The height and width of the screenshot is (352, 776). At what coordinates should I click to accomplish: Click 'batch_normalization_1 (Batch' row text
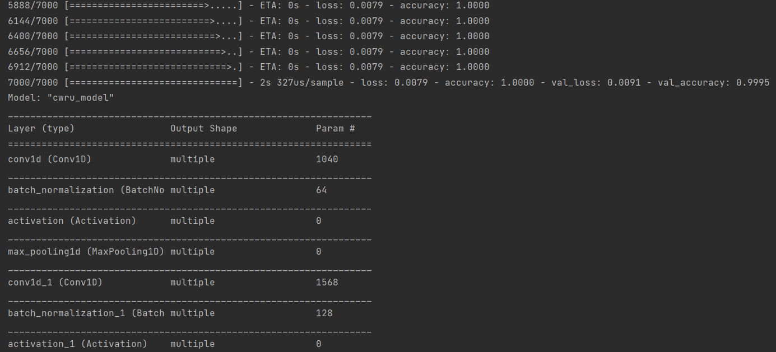(86, 313)
